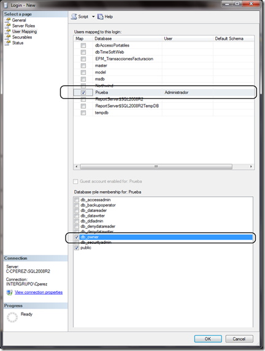Click the scroll-left arrow of the database list

77,167
